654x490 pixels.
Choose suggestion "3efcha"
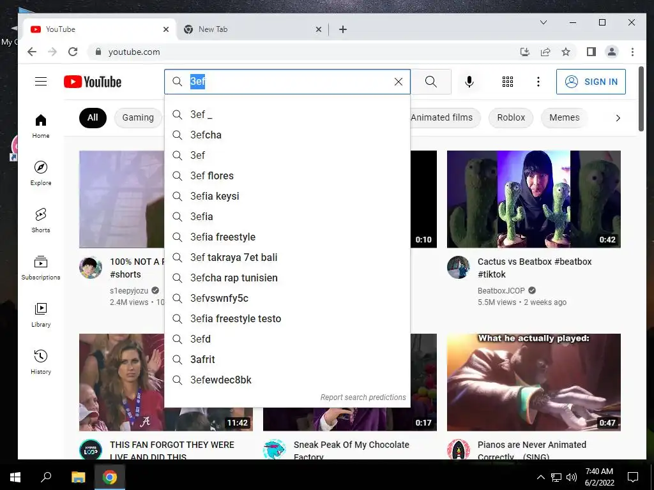coord(287,135)
